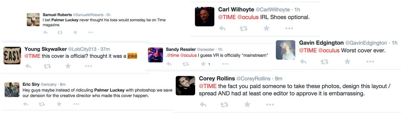The width and height of the screenshot is (401, 115).
Task: Open @TIME mention in Corey Rollins' tweet
Action: (x=208, y=86)
